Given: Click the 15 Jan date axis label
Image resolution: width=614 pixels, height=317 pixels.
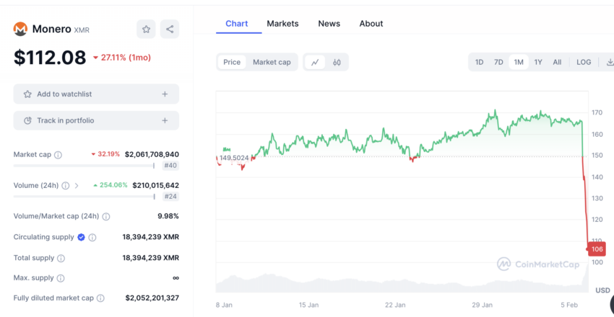Looking at the screenshot, I should pos(308,305).
